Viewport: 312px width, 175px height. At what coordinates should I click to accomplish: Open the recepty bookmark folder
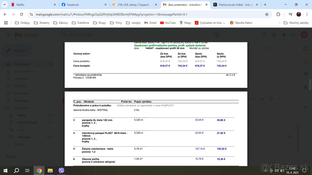pos(133,23)
